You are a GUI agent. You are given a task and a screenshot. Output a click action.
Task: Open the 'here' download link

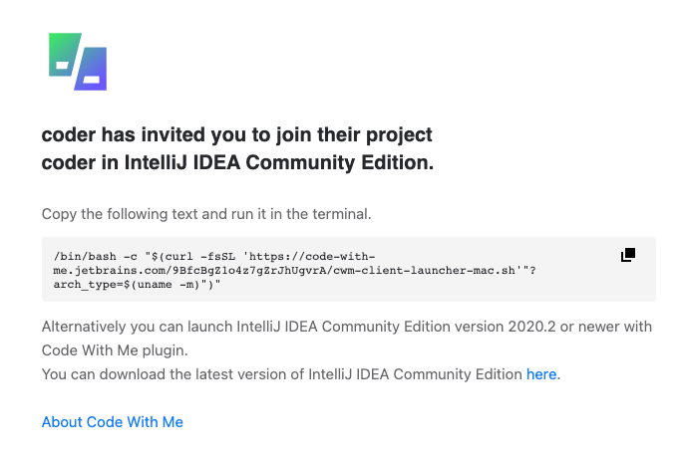point(541,374)
